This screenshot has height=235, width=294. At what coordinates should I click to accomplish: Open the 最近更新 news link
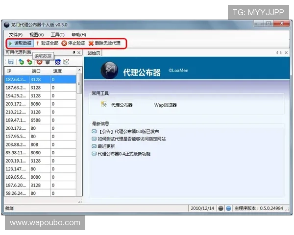pos(106,146)
